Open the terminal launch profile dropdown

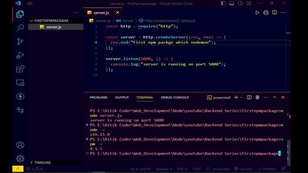click(242, 98)
